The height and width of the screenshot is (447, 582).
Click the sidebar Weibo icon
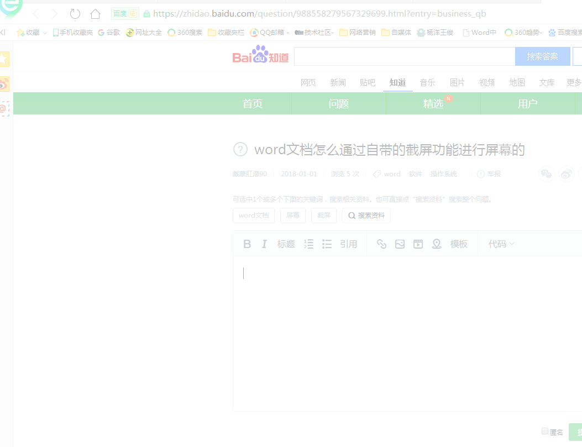4,84
